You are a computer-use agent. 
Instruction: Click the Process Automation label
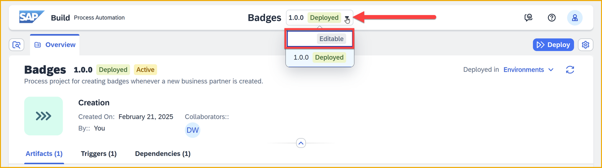click(x=99, y=18)
